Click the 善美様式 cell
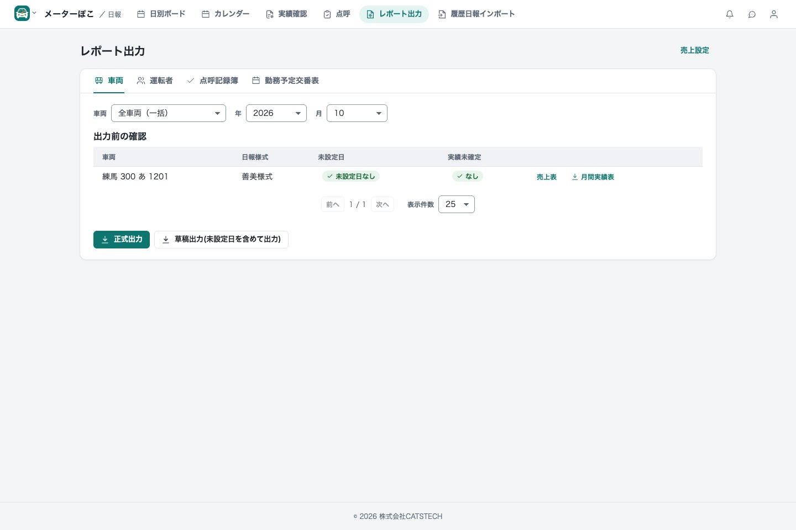Viewport: 796px width, 530px height. 257,177
